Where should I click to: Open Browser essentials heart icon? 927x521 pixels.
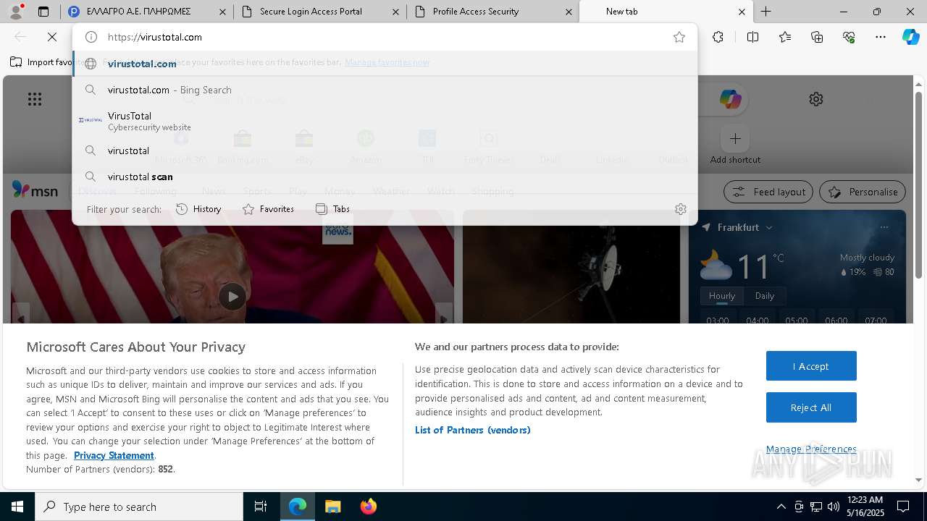849,37
